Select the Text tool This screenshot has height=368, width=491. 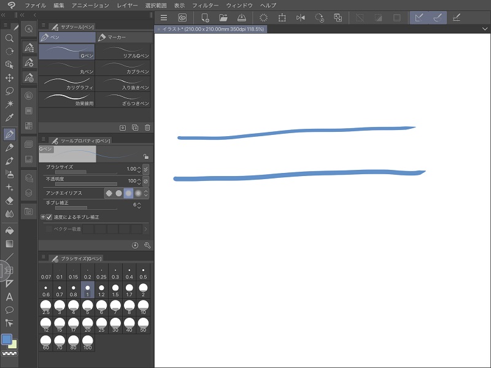coord(9,297)
